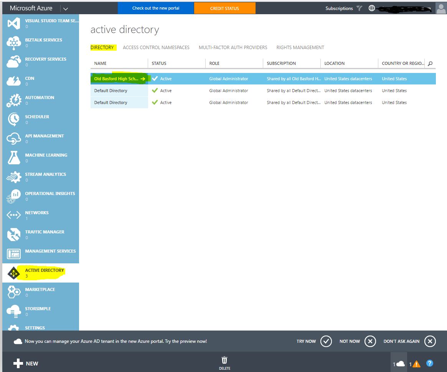Switch to the ACCESS CONTROL NAMESPACES tab
This screenshot has width=447, height=372.
pyautogui.click(x=156, y=47)
